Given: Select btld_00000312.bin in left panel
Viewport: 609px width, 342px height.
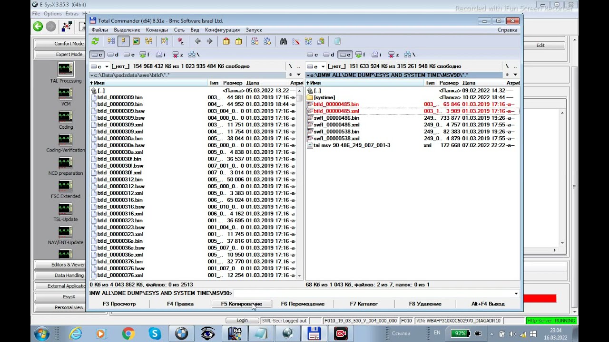Looking at the screenshot, I should (120, 180).
